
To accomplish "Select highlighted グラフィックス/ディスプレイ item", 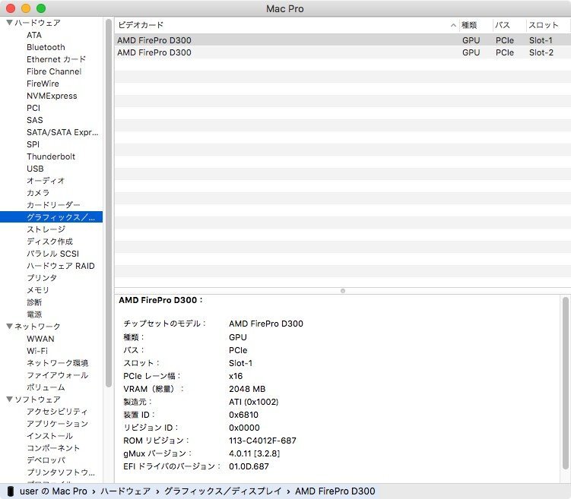I will [x=52, y=217].
